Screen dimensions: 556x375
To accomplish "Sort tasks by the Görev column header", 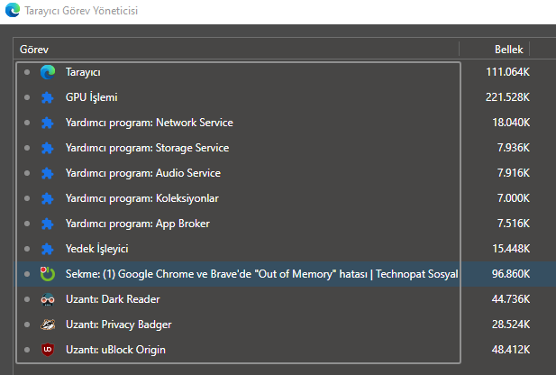I will coord(34,49).
